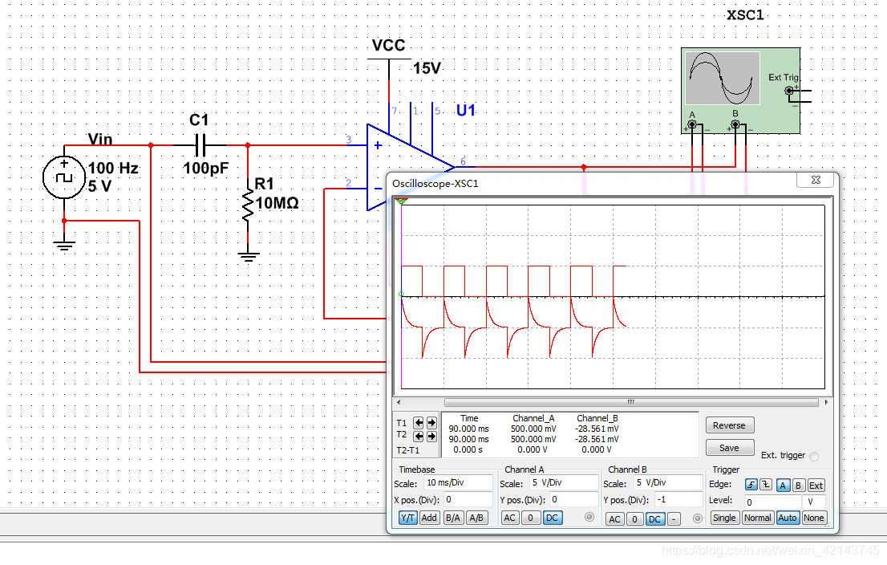
Task: Click the Reverse button
Action: 730,425
